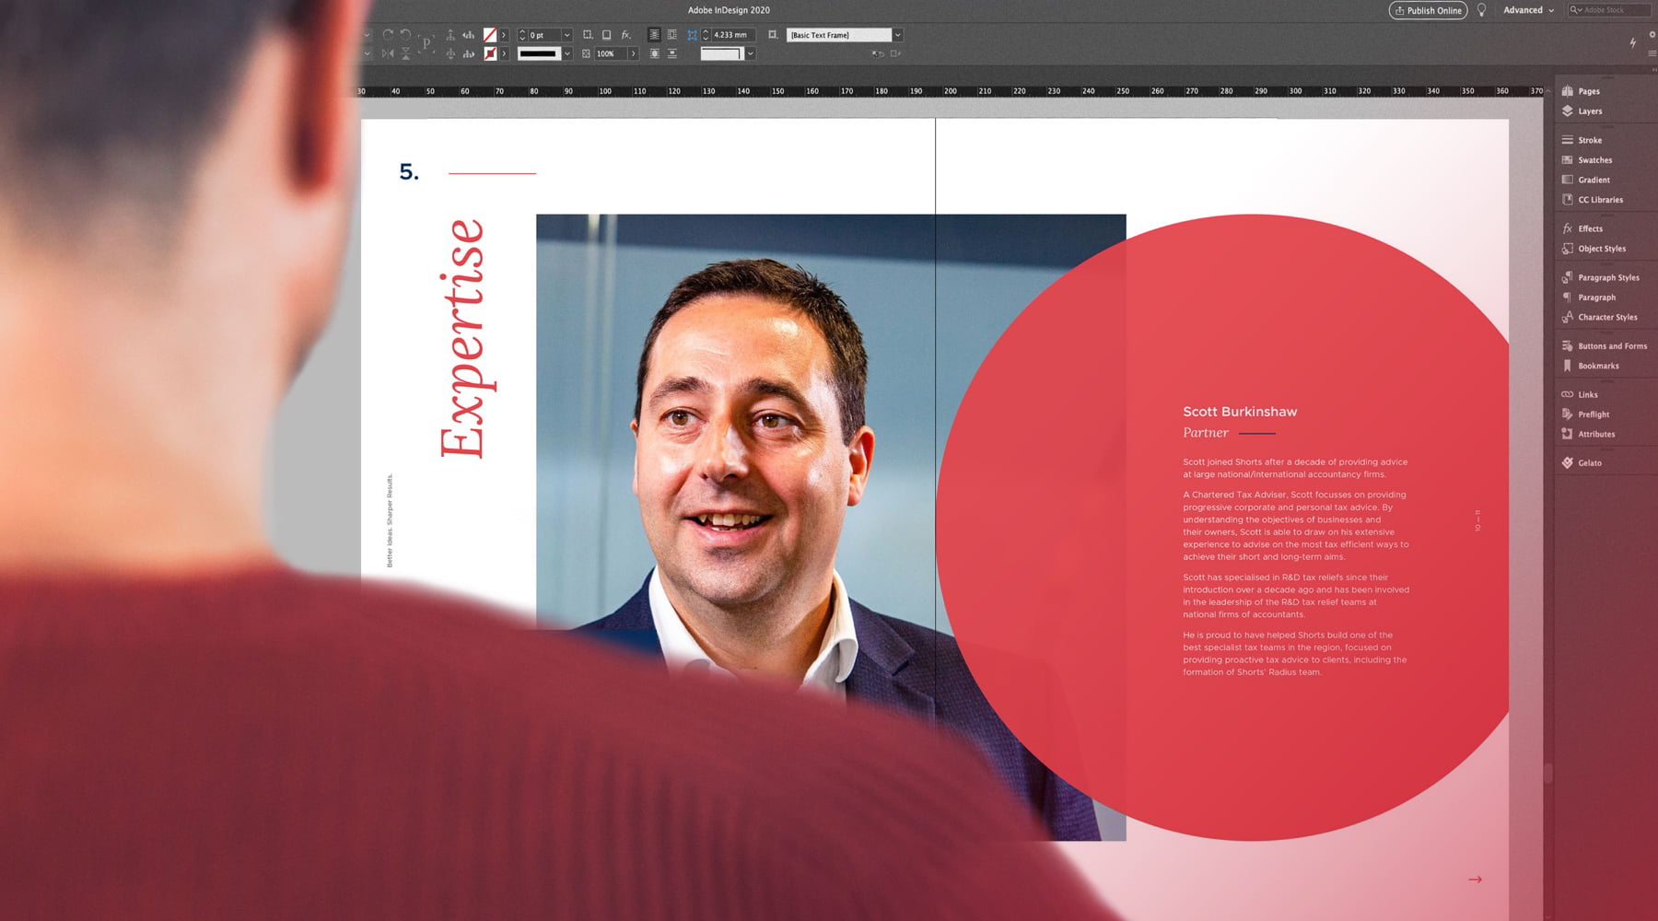Click the lightning bolt quick apply icon
The height and width of the screenshot is (921, 1658).
(x=1633, y=42)
